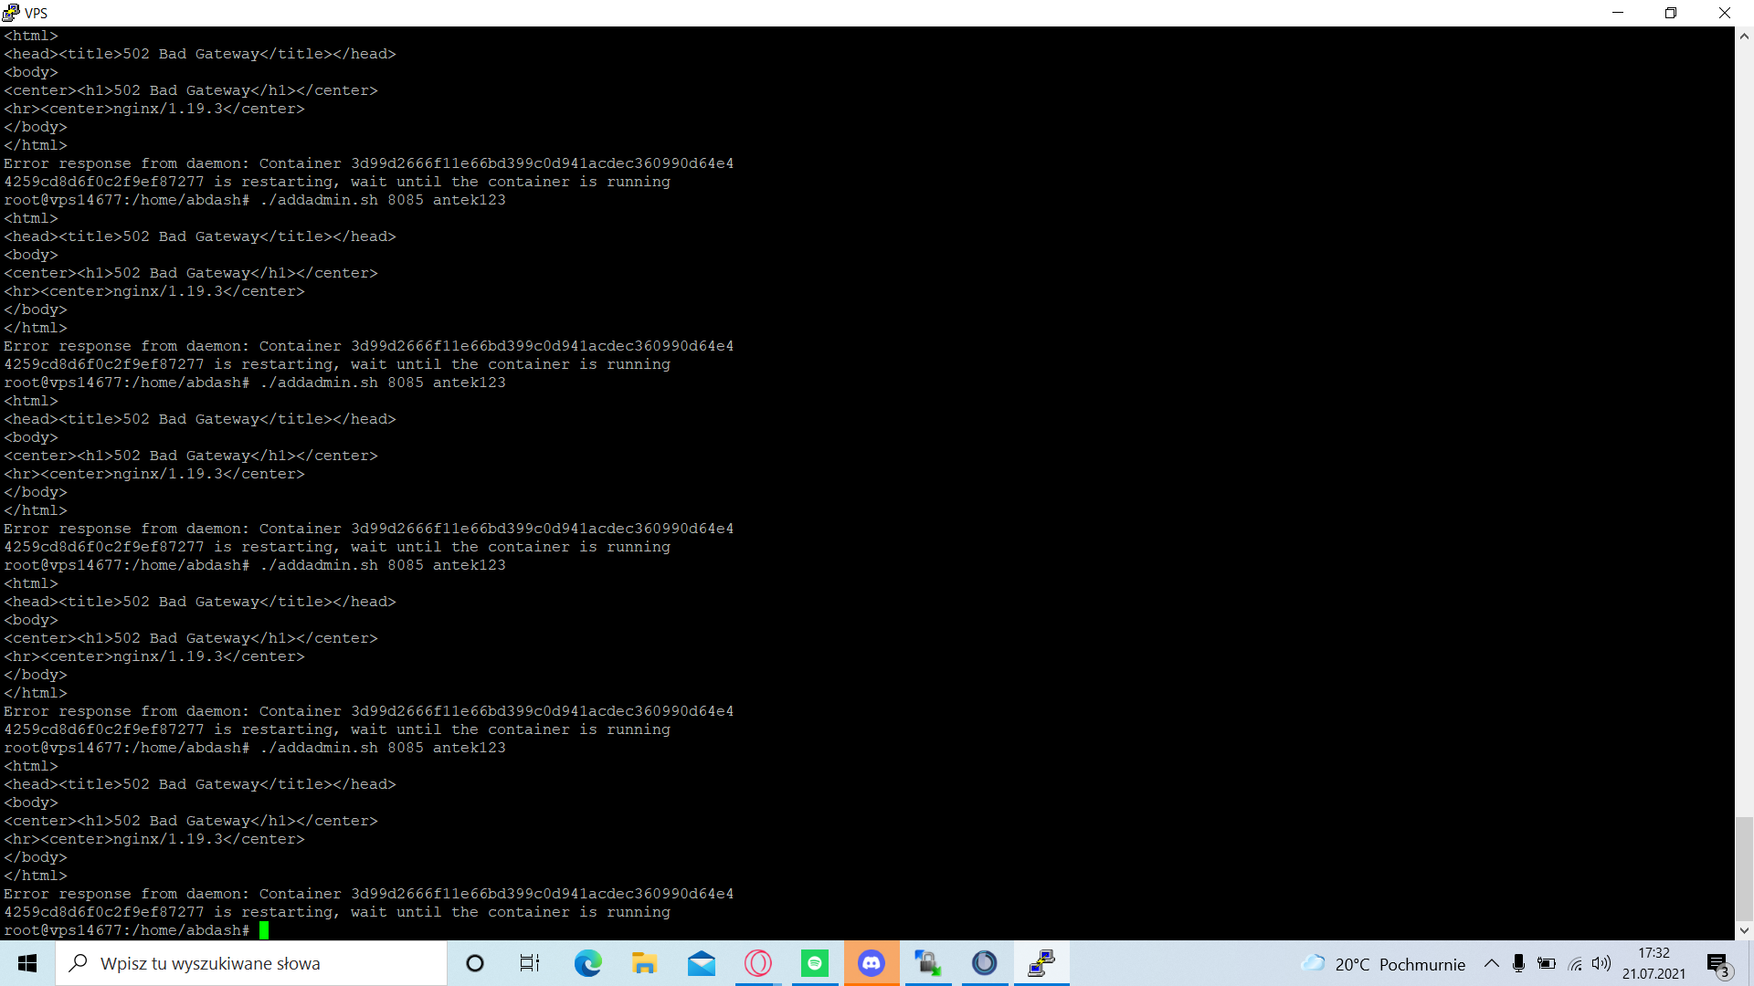The image size is (1754, 986).
Task: Switch to Spotify in the taskbar
Action: point(814,963)
